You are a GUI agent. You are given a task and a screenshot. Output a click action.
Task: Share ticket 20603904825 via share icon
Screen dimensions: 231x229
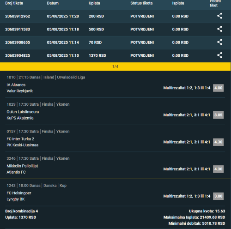coord(219,55)
